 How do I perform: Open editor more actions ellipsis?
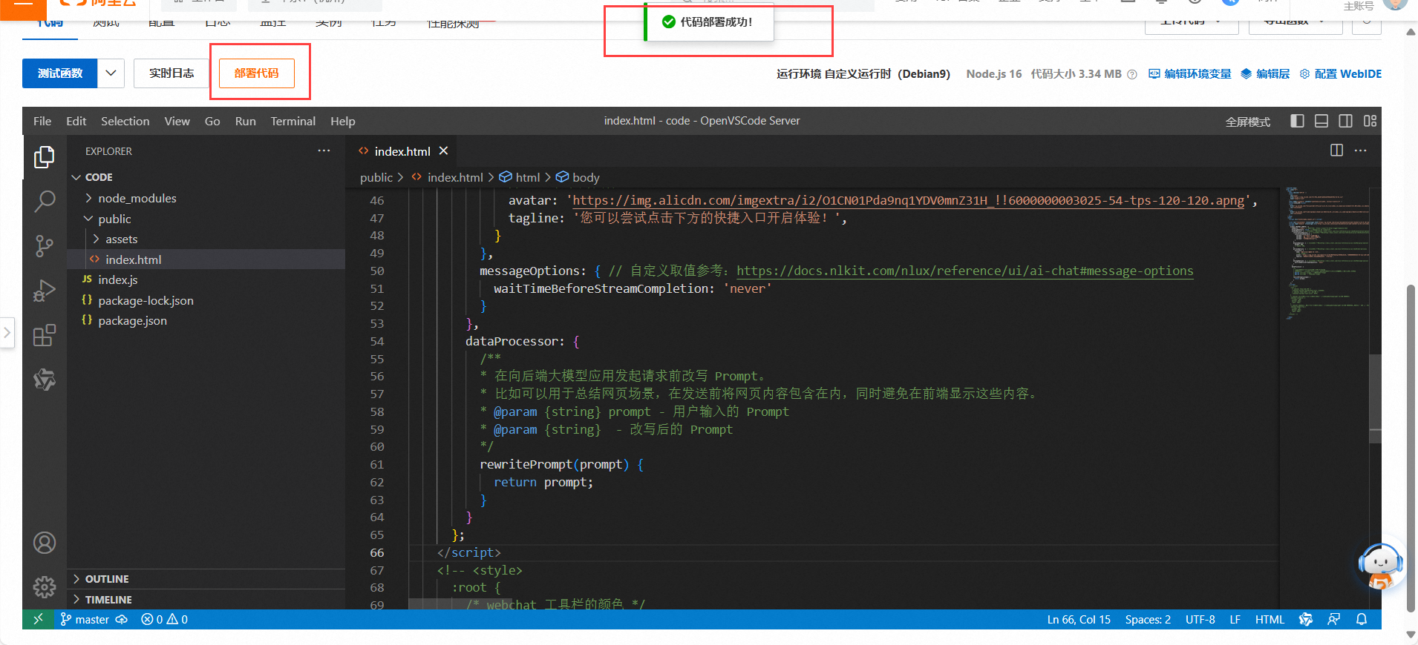coord(1360,150)
